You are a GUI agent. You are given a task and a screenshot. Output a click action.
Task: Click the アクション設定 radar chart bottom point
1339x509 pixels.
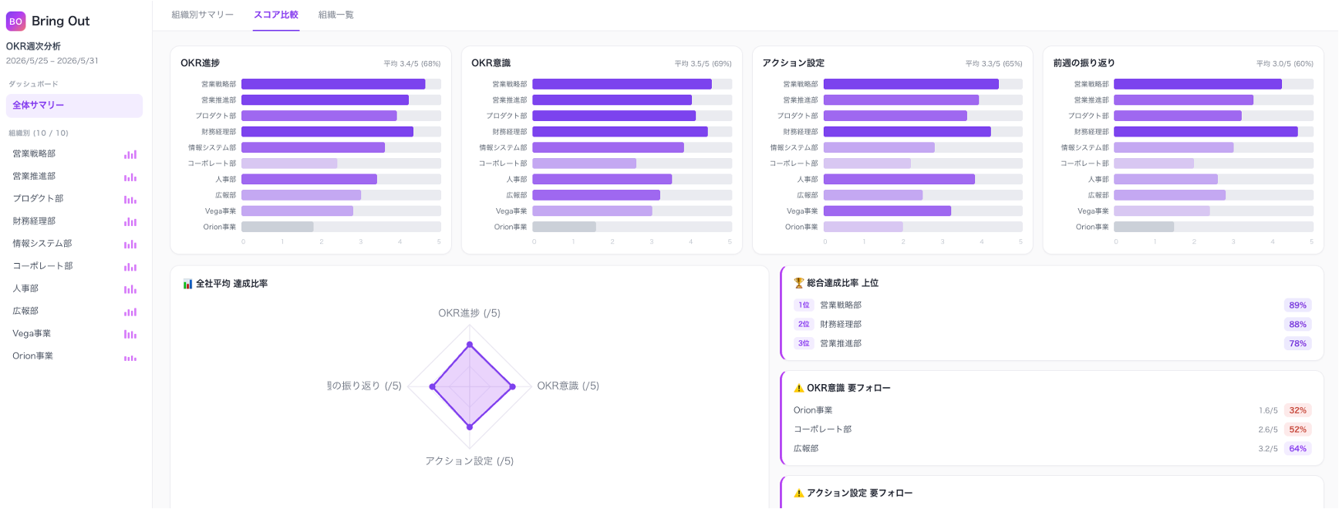(469, 426)
